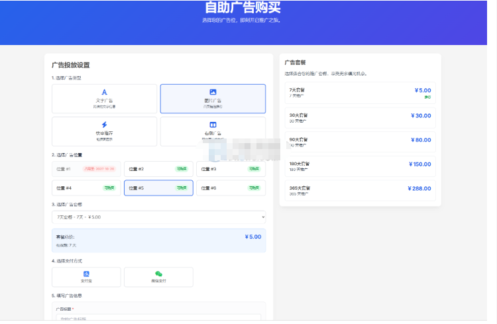
Task: Choose the sidebar ad columns icon
Action: (x=213, y=125)
